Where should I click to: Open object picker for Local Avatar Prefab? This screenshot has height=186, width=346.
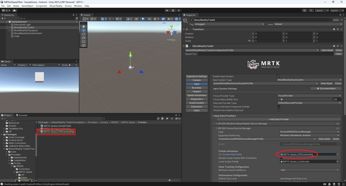point(338,162)
